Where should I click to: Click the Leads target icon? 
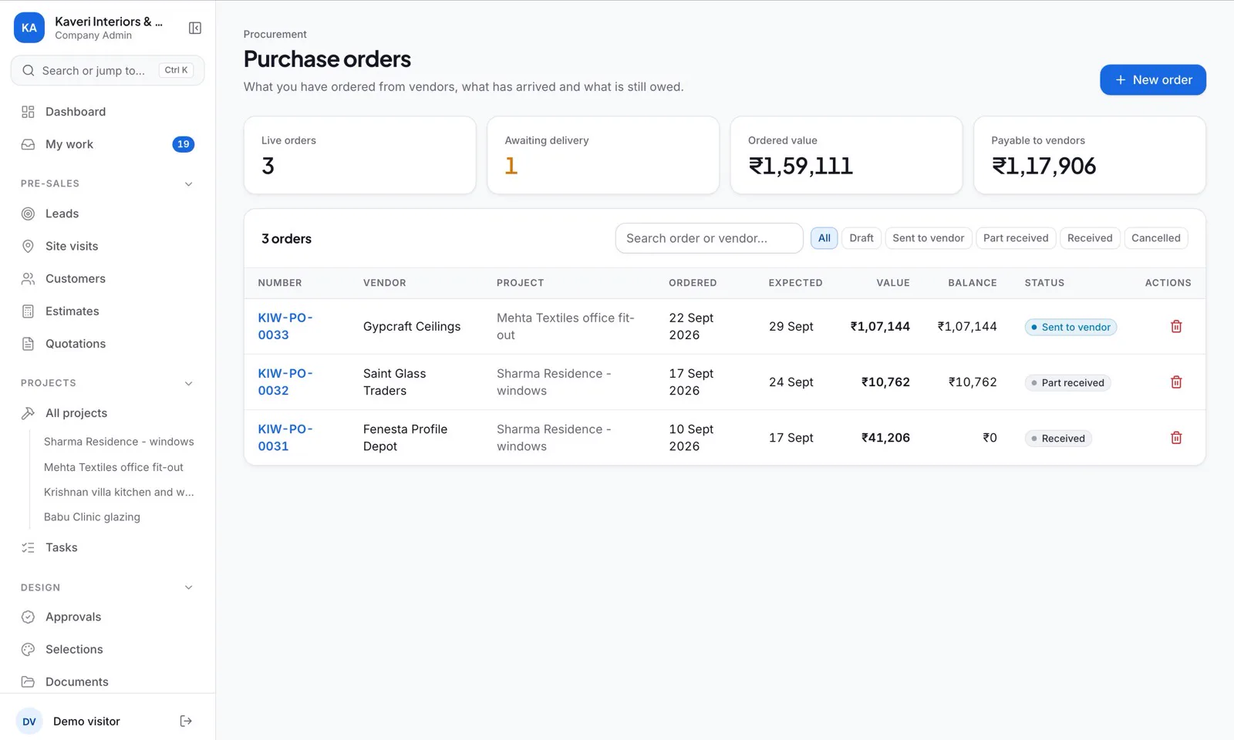pos(29,214)
